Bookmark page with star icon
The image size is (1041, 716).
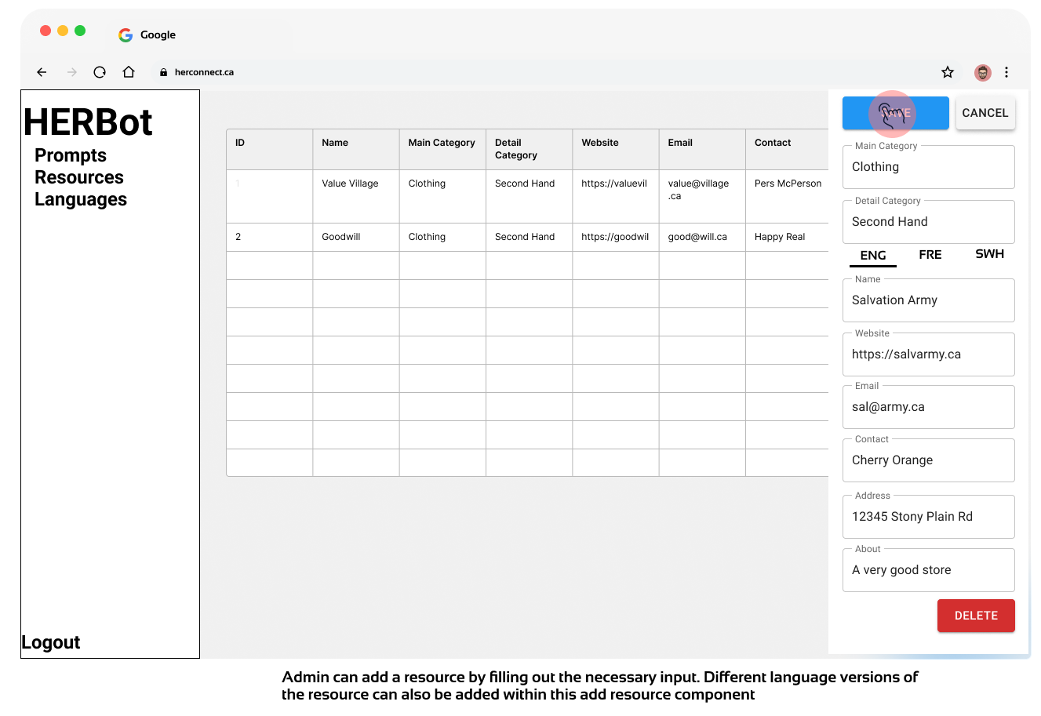[x=948, y=72]
